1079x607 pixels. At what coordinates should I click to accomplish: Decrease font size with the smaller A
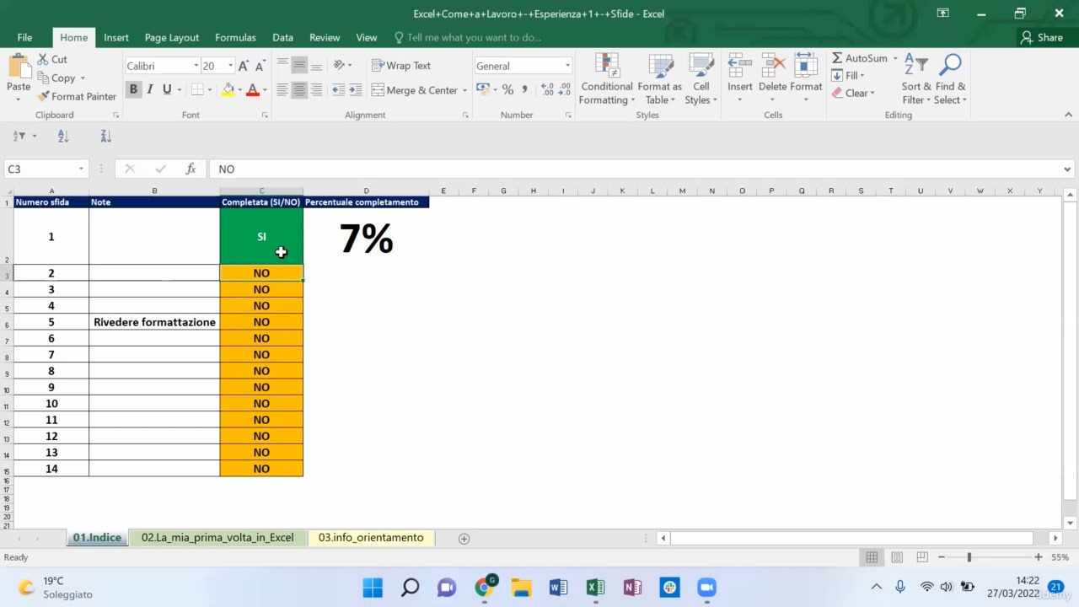tap(260, 66)
